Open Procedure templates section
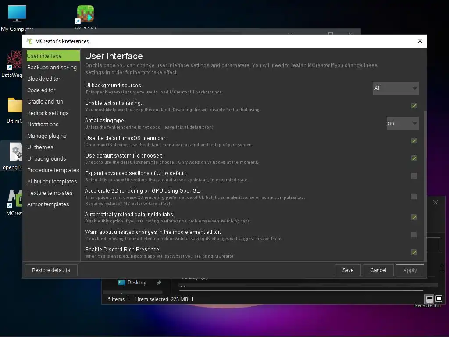The image size is (449, 337). [x=53, y=170]
